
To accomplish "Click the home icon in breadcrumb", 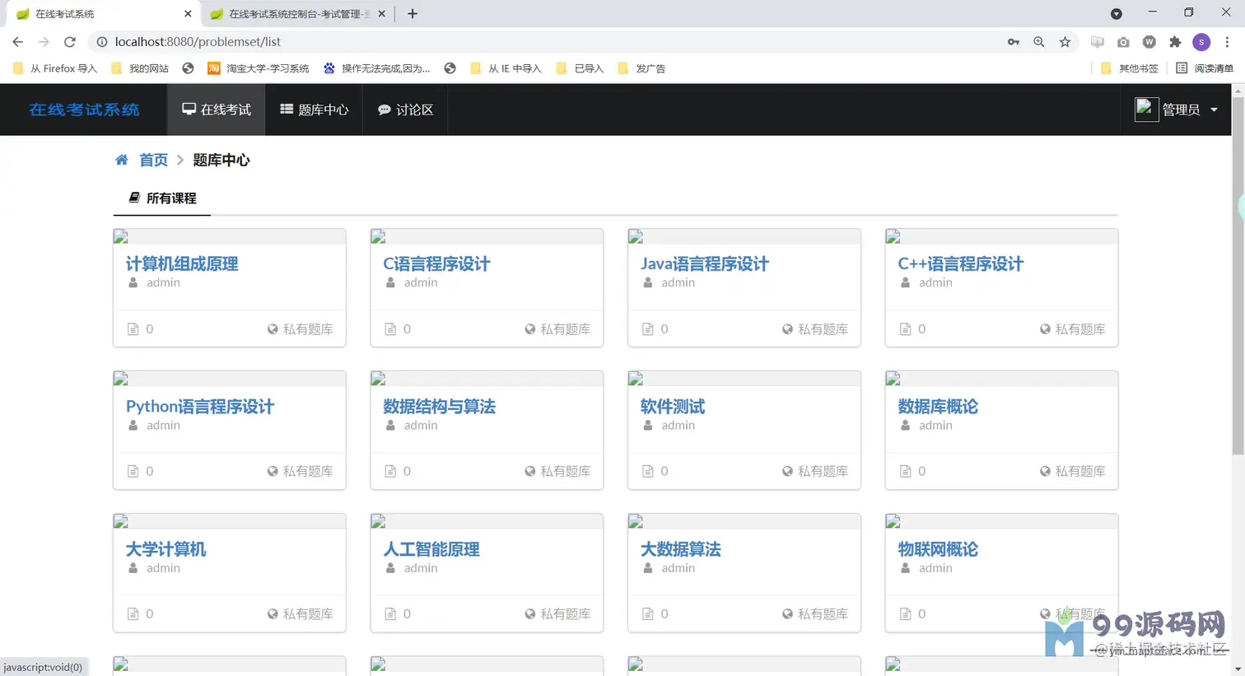I will pos(121,160).
